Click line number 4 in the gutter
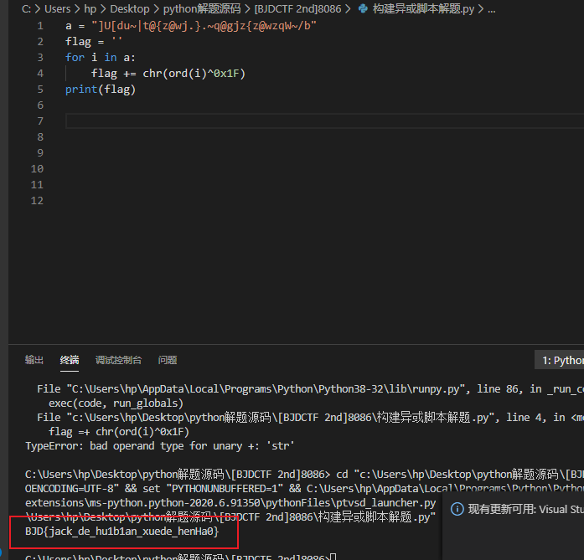This screenshot has width=584, height=560. coord(40,74)
